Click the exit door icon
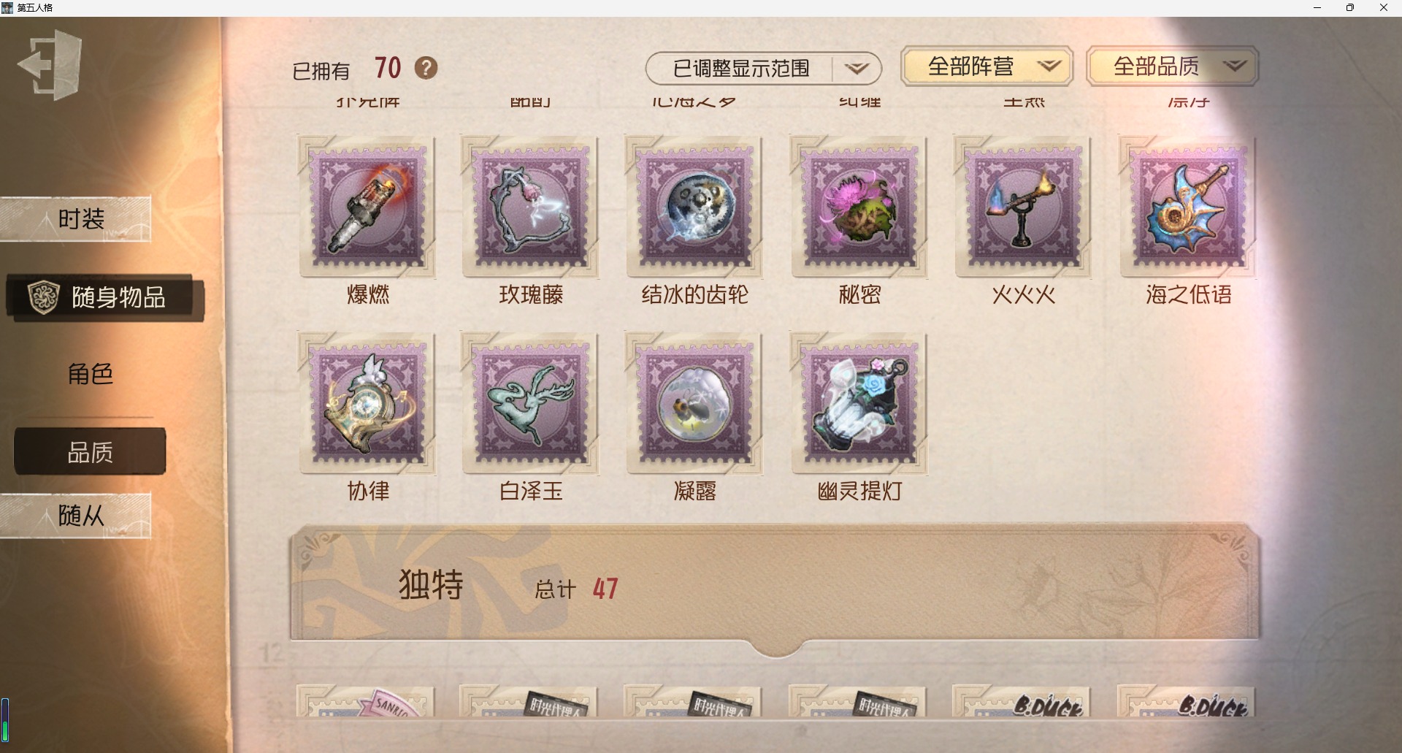The height and width of the screenshot is (753, 1402). (50, 64)
